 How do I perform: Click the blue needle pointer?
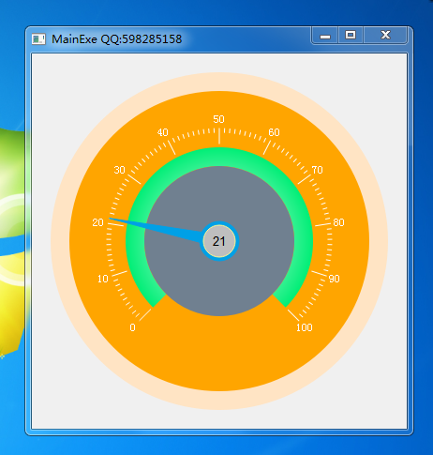[x=157, y=229]
